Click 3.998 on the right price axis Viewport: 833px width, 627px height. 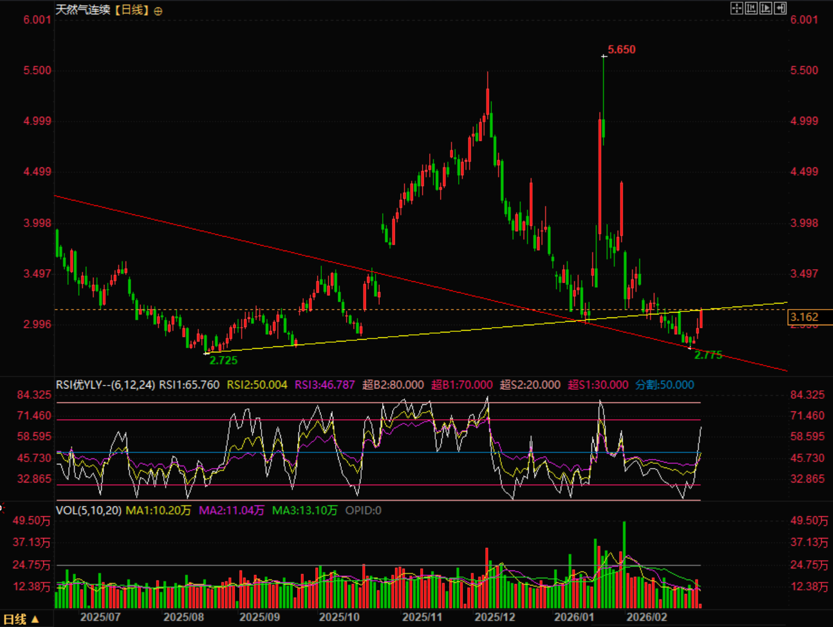pyautogui.click(x=805, y=223)
